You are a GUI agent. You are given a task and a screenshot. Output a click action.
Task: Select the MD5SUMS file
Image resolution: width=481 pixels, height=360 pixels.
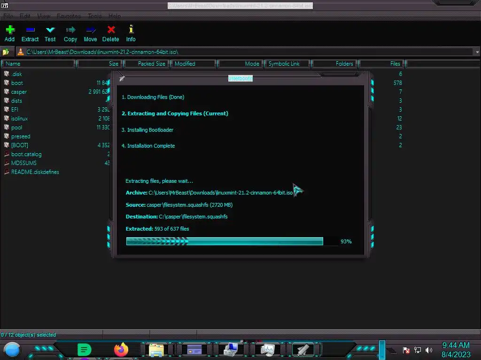[20, 163]
